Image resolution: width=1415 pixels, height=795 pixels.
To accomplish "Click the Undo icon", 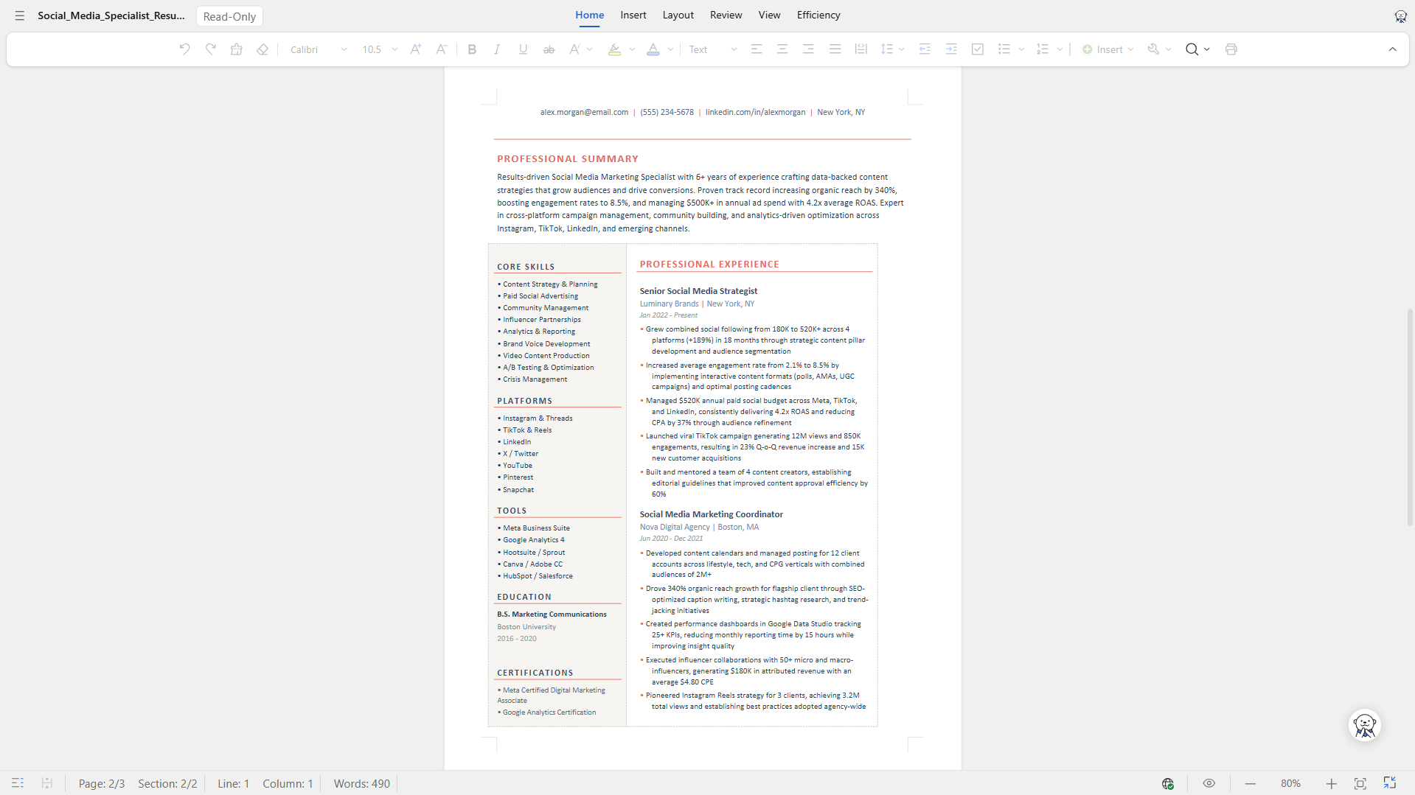I will (x=184, y=49).
